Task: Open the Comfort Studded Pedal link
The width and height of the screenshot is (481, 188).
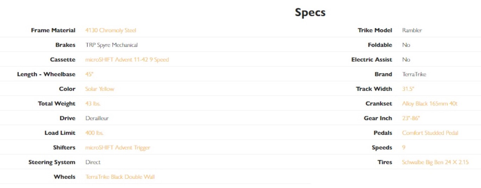Action: [430, 133]
